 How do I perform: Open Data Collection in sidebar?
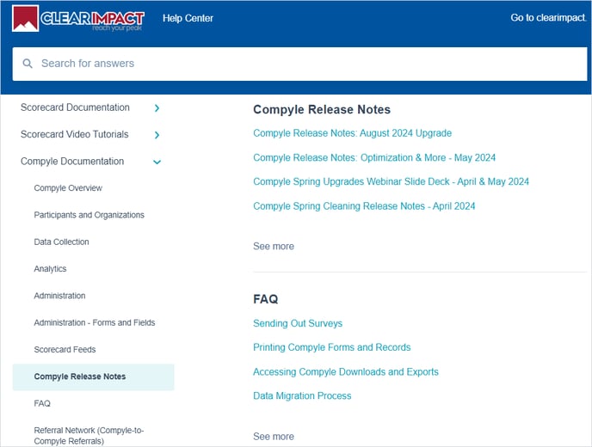click(62, 242)
